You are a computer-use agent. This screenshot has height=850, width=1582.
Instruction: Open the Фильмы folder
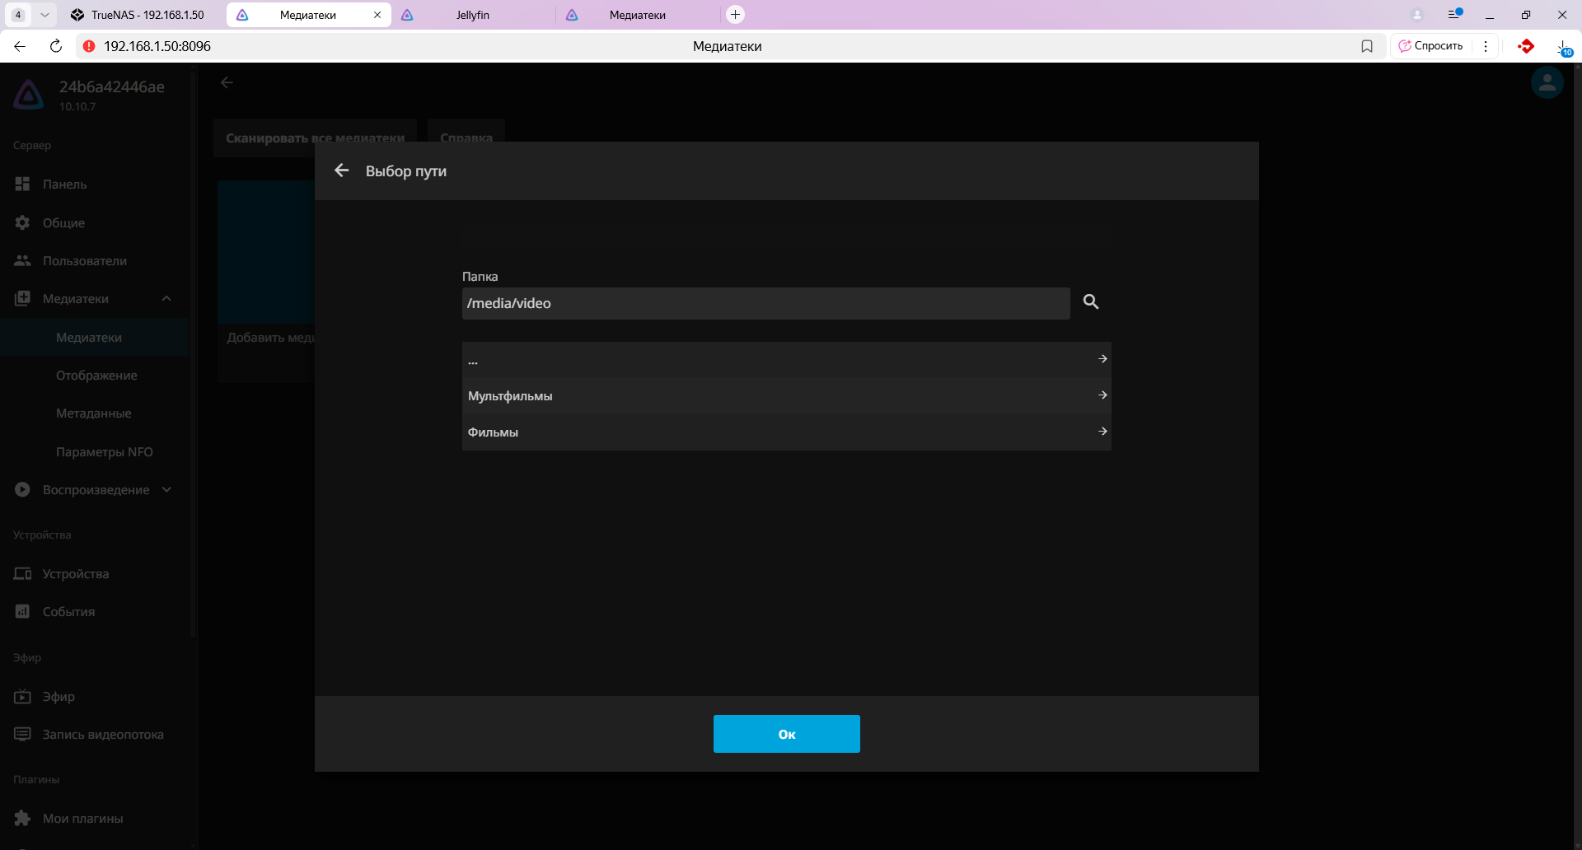[786, 432]
